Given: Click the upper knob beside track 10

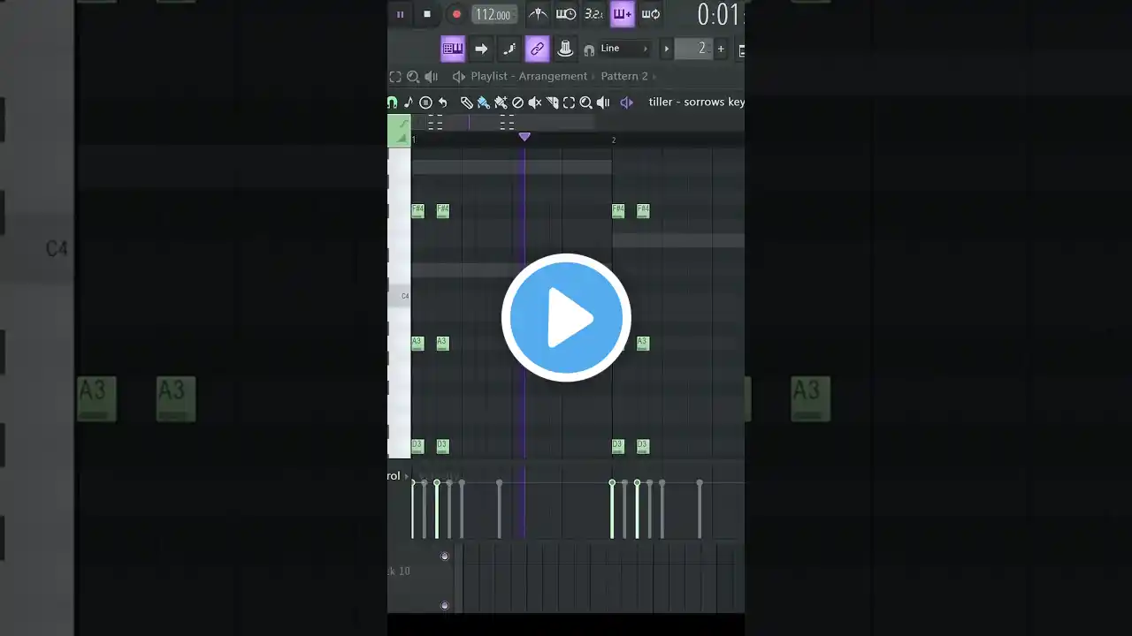Looking at the screenshot, I should point(445,556).
